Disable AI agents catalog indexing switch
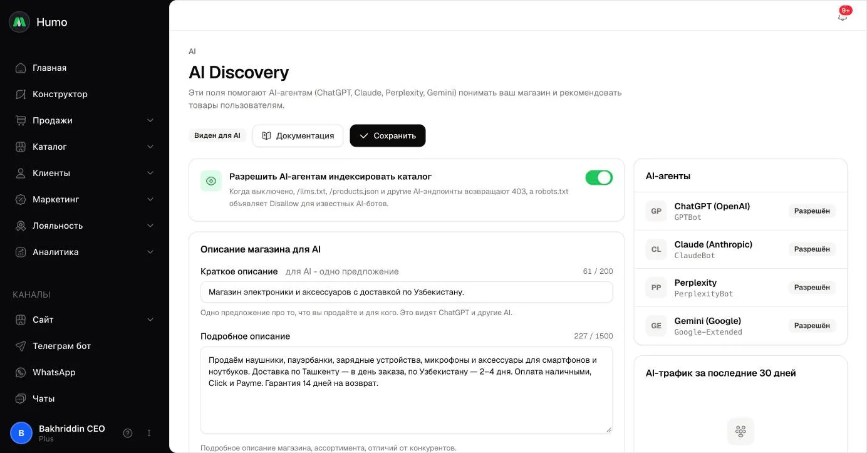Viewport: 867px width, 453px height. [599, 178]
